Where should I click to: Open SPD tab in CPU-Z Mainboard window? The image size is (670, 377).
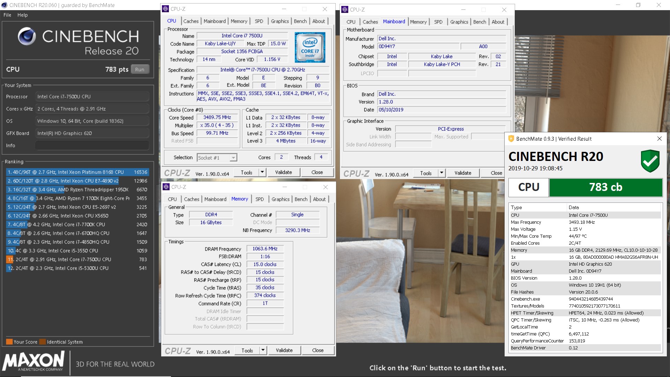pyautogui.click(x=438, y=22)
